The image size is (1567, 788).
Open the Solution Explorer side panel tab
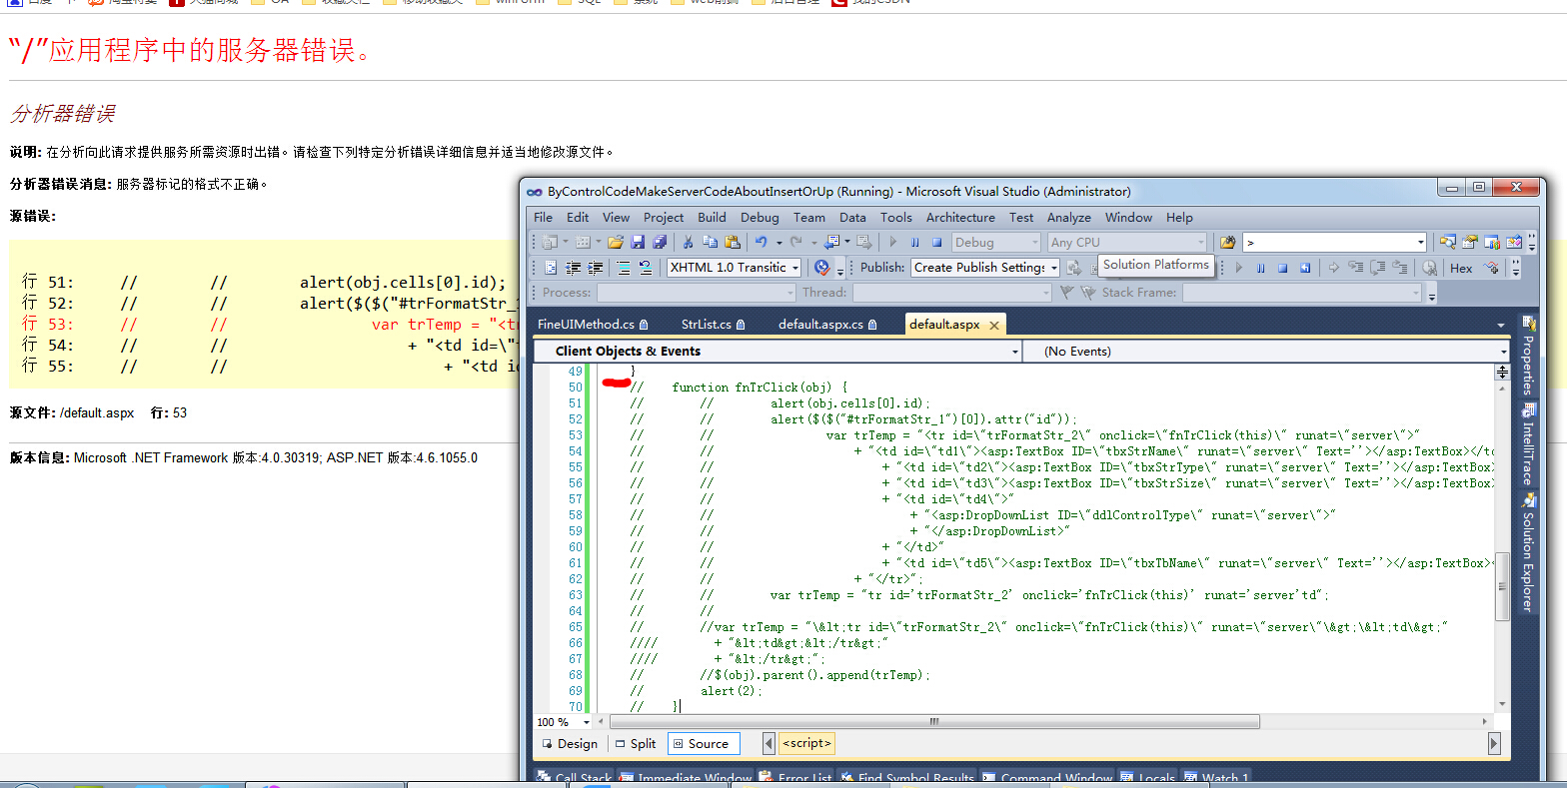pyautogui.click(x=1527, y=552)
